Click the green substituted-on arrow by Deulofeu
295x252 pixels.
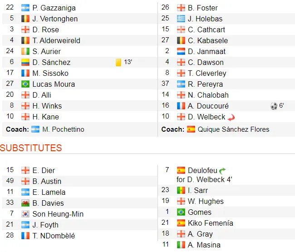222,170
